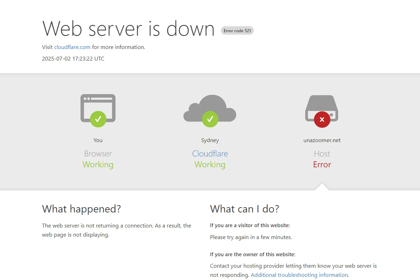
Task: Click the Sydney location label
Action: [x=210, y=140]
